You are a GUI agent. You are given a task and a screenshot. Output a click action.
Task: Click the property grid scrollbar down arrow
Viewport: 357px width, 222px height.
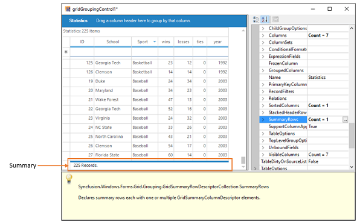click(352, 167)
